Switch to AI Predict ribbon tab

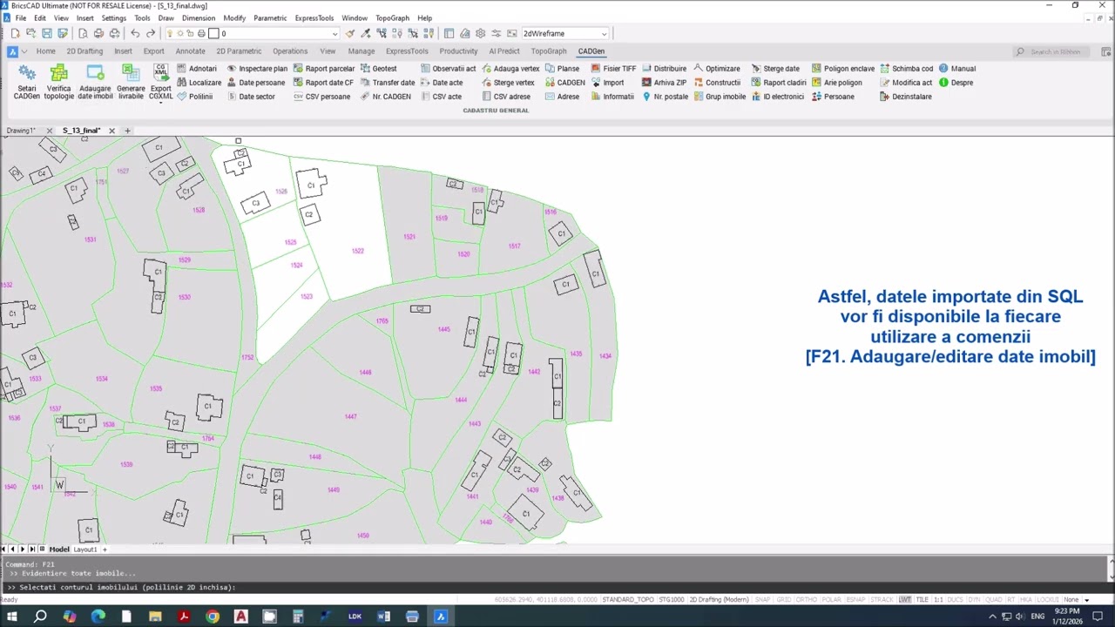[x=503, y=51]
